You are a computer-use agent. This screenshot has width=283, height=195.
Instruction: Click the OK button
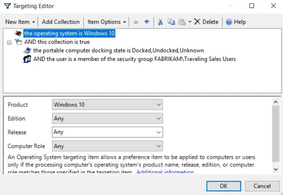click(224, 186)
